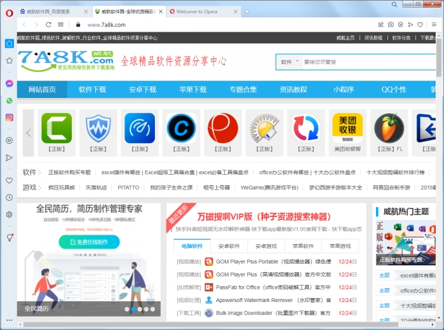Screen dimensions: 444x330
Task: Open sidebar three-dots setup
Action: pos(10,320)
